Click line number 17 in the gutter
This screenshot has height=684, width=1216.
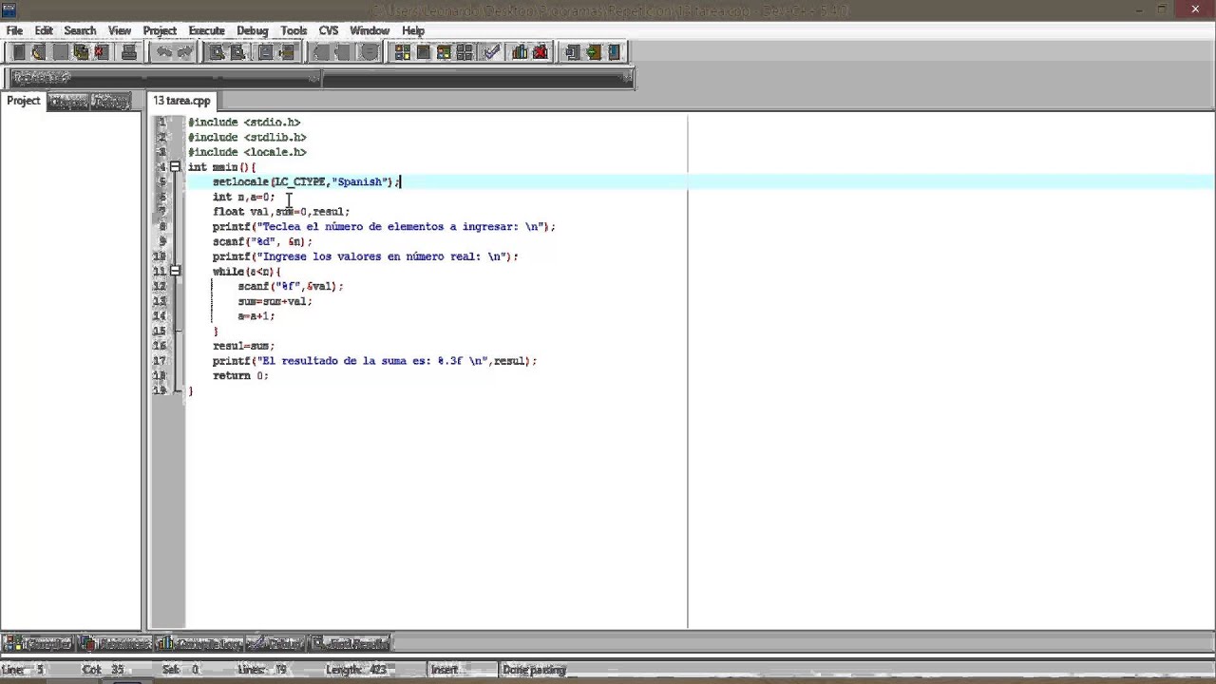tap(160, 361)
